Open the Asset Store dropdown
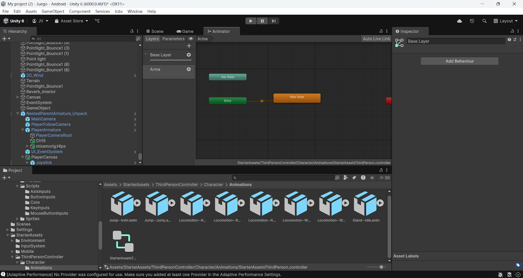 point(72,21)
